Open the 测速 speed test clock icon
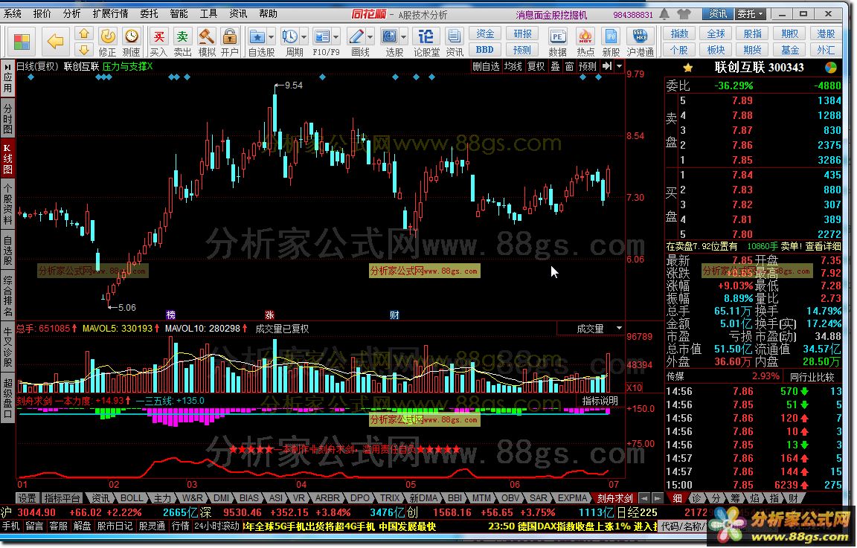This screenshot has width=857, height=548. [x=131, y=42]
